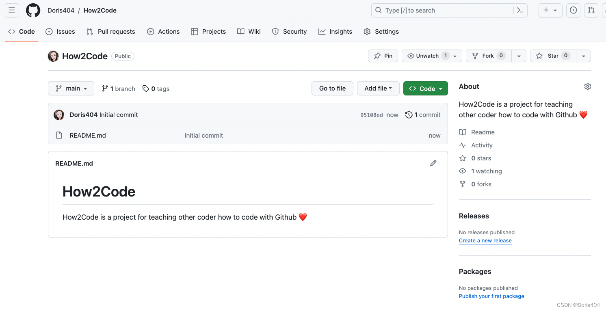Open repository Settings tab
This screenshot has width=606, height=311.
coord(381,32)
